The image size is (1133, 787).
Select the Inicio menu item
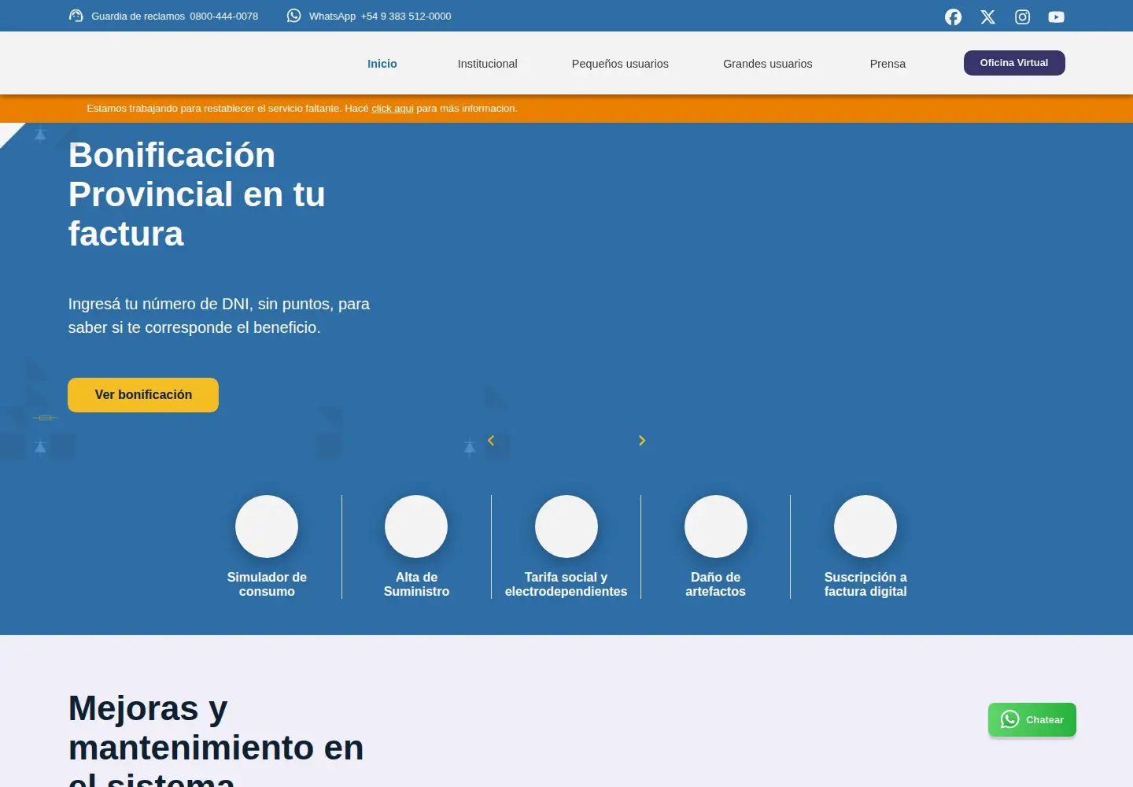382,64
